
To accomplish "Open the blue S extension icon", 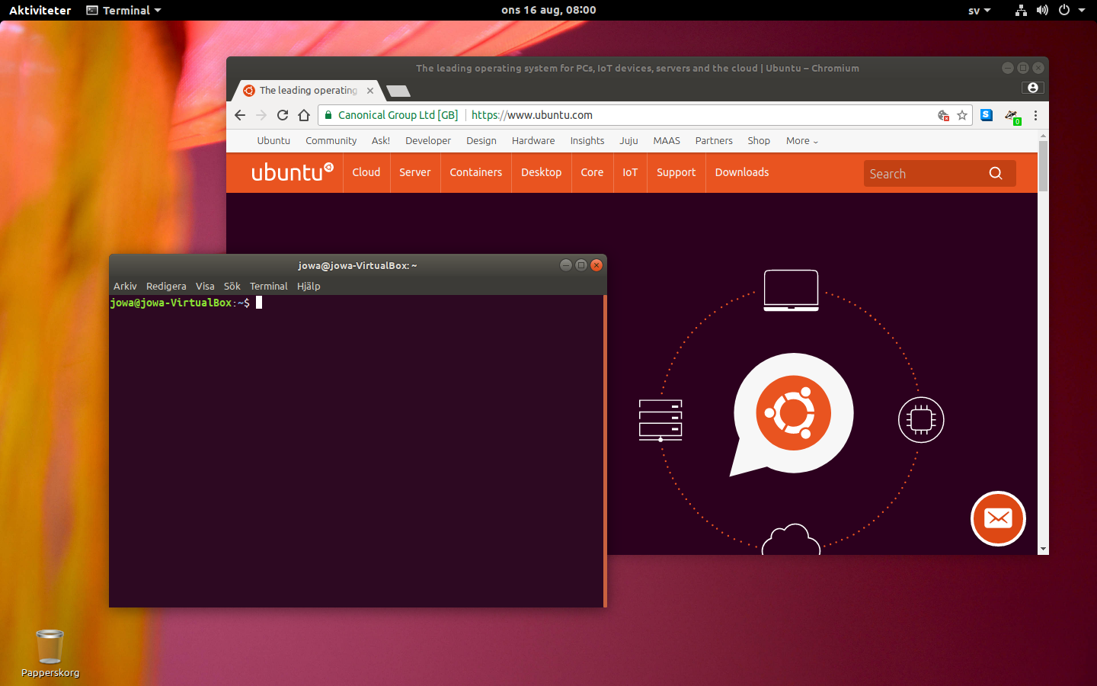I will pyautogui.click(x=987, y=115).
